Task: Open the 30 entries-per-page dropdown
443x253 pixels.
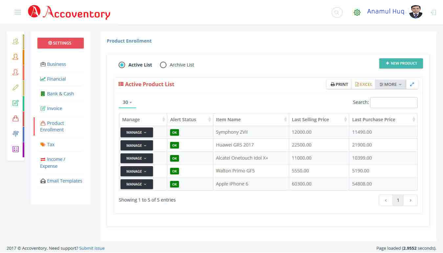Action: [x=127, y=102]
